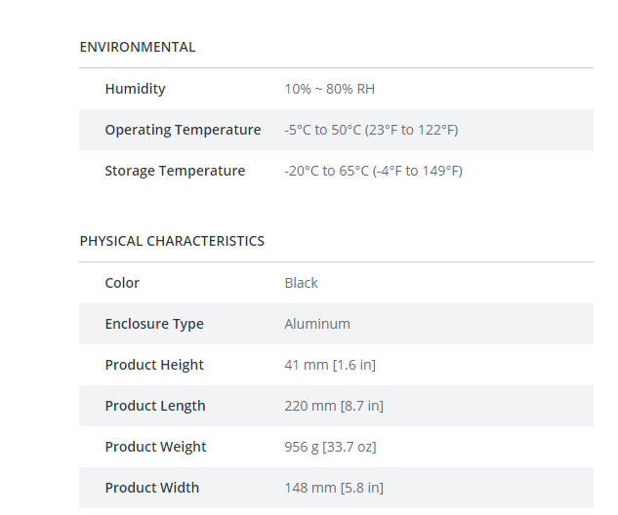Click the PHYSICAL CHARACTERISTICS section heading

coord(172,241)
